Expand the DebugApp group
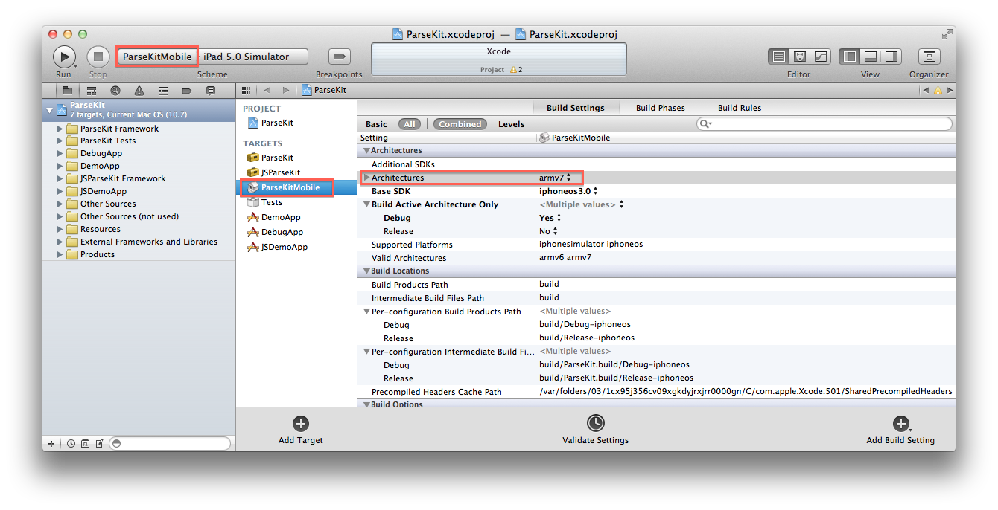 point(60,154)
